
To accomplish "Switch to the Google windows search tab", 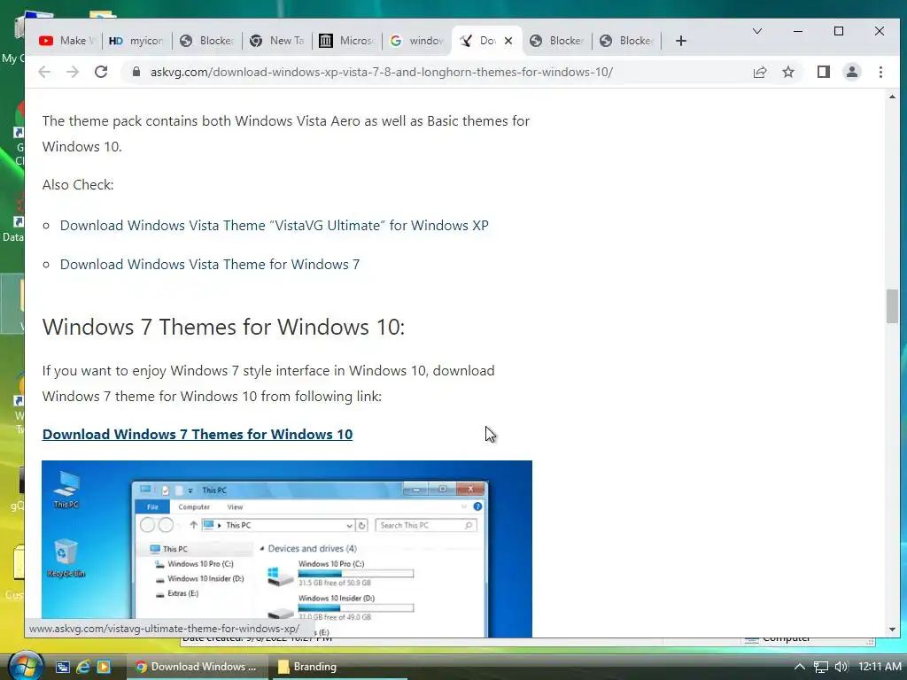I will pyautogui.click(x=416, y=41).
